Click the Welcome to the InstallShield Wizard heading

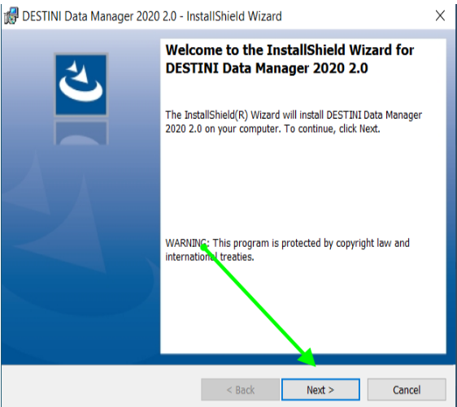coord(289,59)
